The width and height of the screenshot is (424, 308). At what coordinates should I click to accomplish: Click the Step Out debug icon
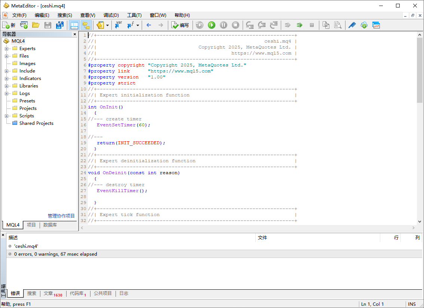[274, 25]
